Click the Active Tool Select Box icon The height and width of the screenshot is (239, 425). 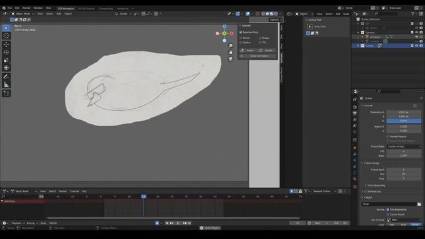pyautogui.click(x=310, y=27)
